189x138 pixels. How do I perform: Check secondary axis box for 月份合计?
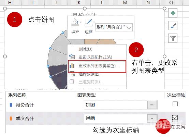click(x=175, y=104)
